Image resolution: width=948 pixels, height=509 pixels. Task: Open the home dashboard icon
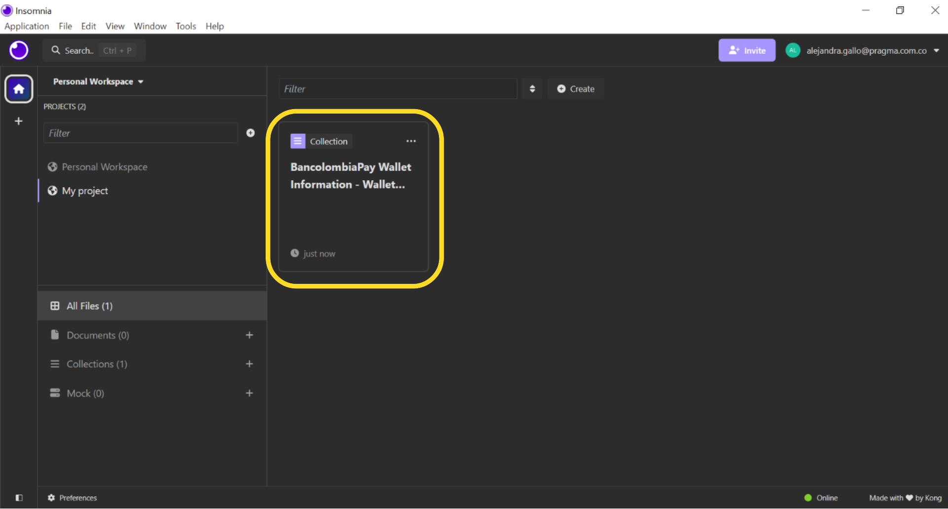(19, 89)
